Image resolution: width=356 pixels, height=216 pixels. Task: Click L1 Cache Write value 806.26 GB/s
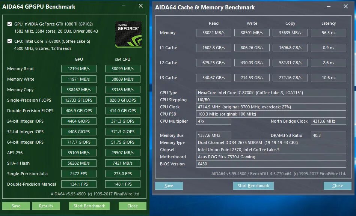(252, 48)
